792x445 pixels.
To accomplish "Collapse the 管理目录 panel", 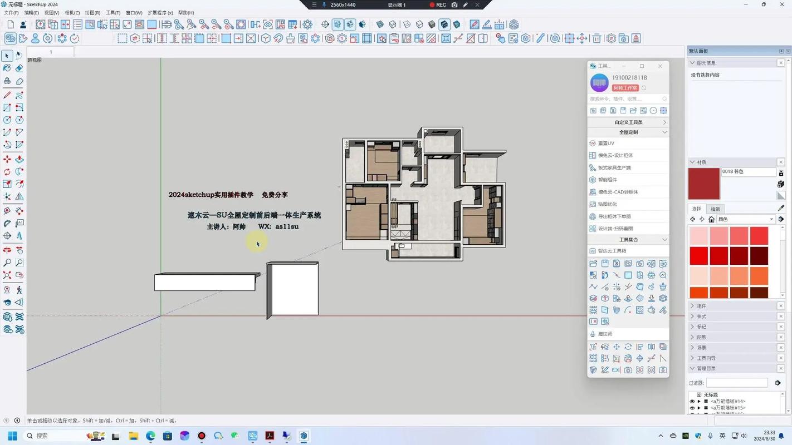I will pos(692,368).
